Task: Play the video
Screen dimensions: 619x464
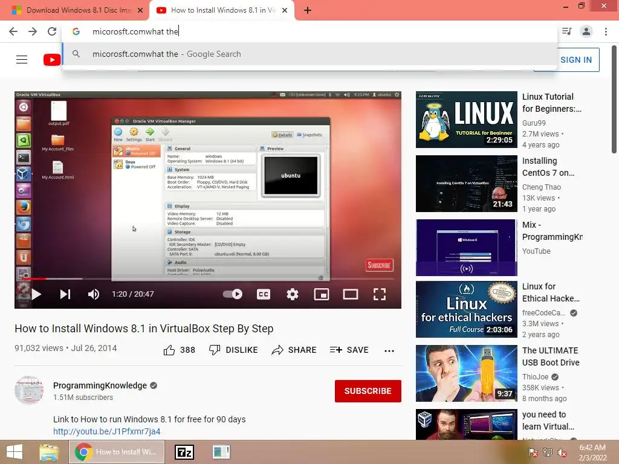Action: pyautogui.click(x=36, y=294)
